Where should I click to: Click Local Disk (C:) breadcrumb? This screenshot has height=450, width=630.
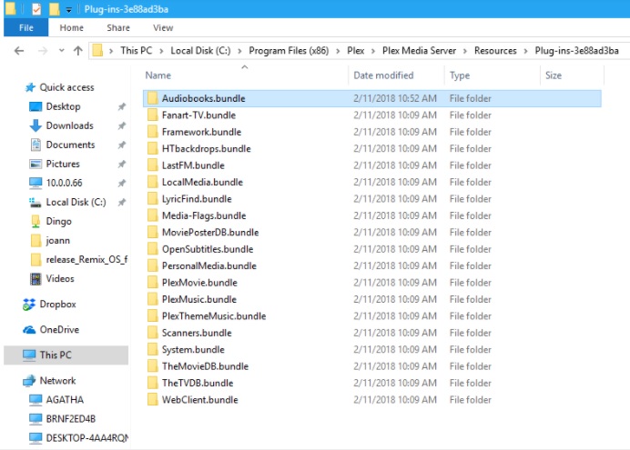point(200,51)
